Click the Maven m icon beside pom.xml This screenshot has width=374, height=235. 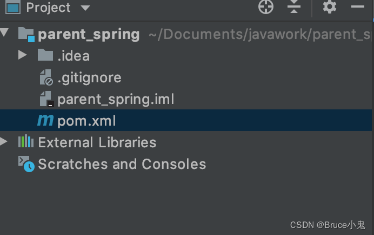click(45, 120)
